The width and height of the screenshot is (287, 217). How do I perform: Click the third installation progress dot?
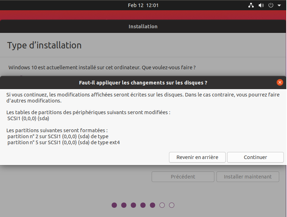(x=133, y=205)
